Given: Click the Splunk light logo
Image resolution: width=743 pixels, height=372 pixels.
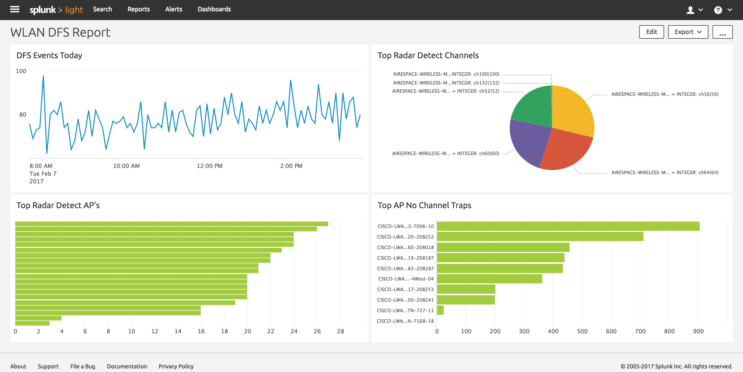Looking at the screenshot, I should coord(56,10).
